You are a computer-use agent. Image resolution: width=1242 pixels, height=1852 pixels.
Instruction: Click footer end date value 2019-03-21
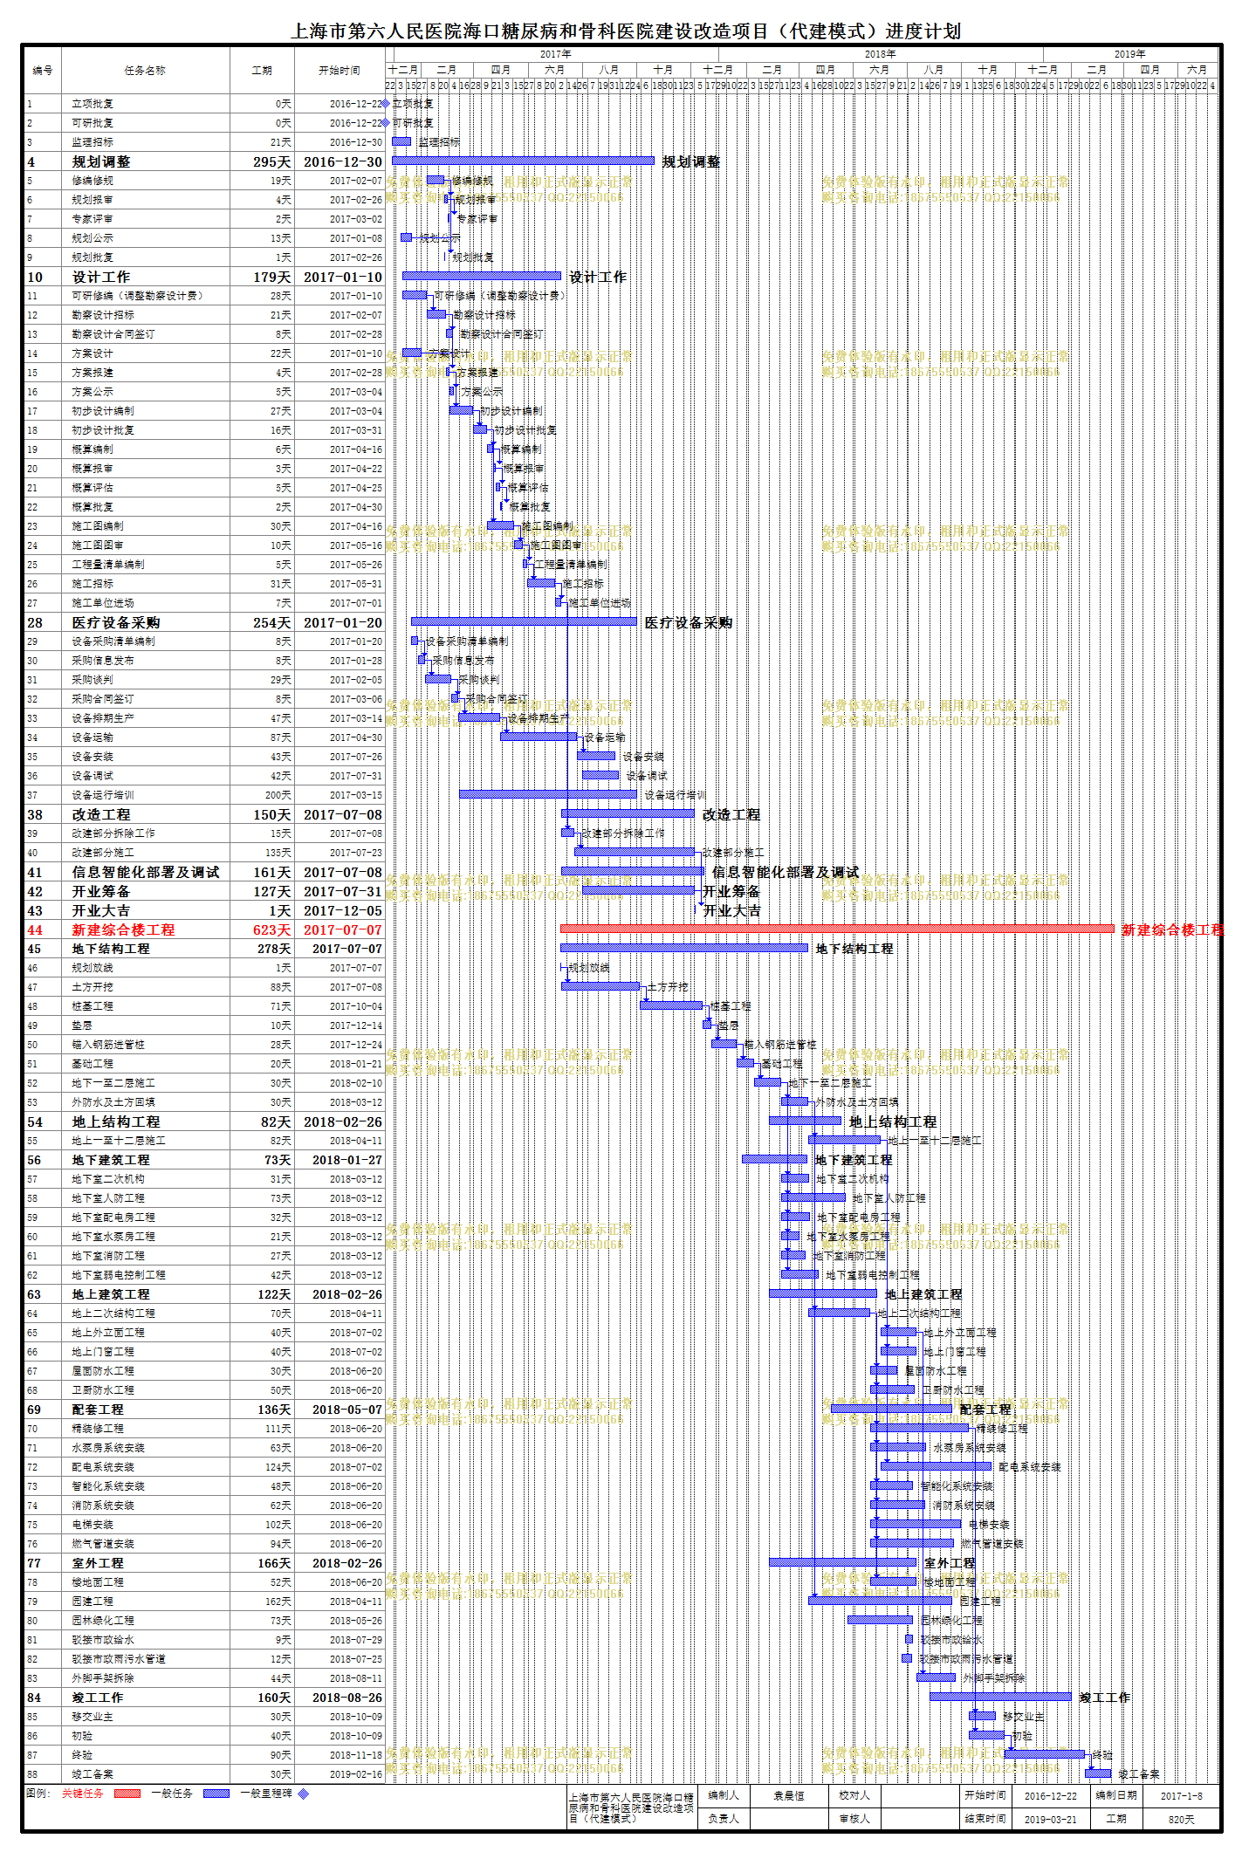point(1050,1819)
